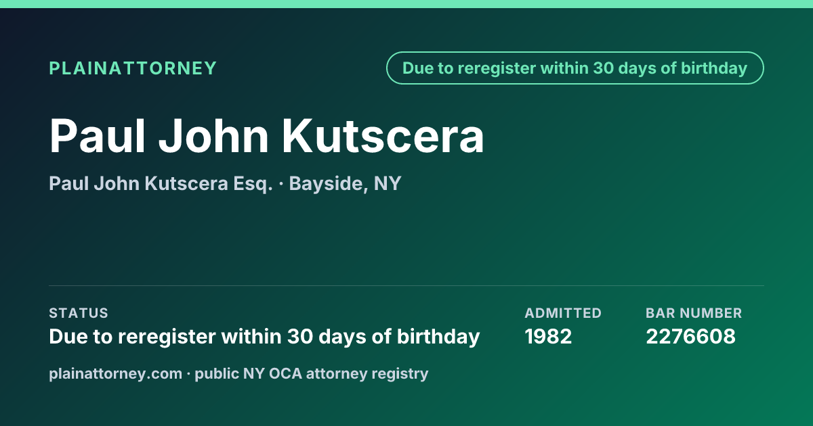The height and width of the screenshot is (426, 813).
Task: Click the BAR NUMBER field label
Action: pyautogui.click(x=694, y=313)
